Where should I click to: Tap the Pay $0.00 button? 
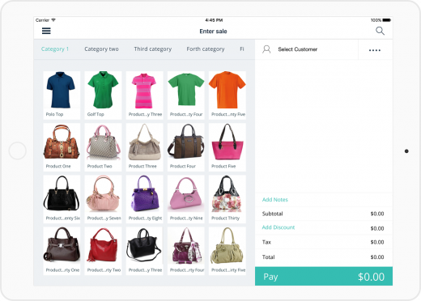click(324, 277)
